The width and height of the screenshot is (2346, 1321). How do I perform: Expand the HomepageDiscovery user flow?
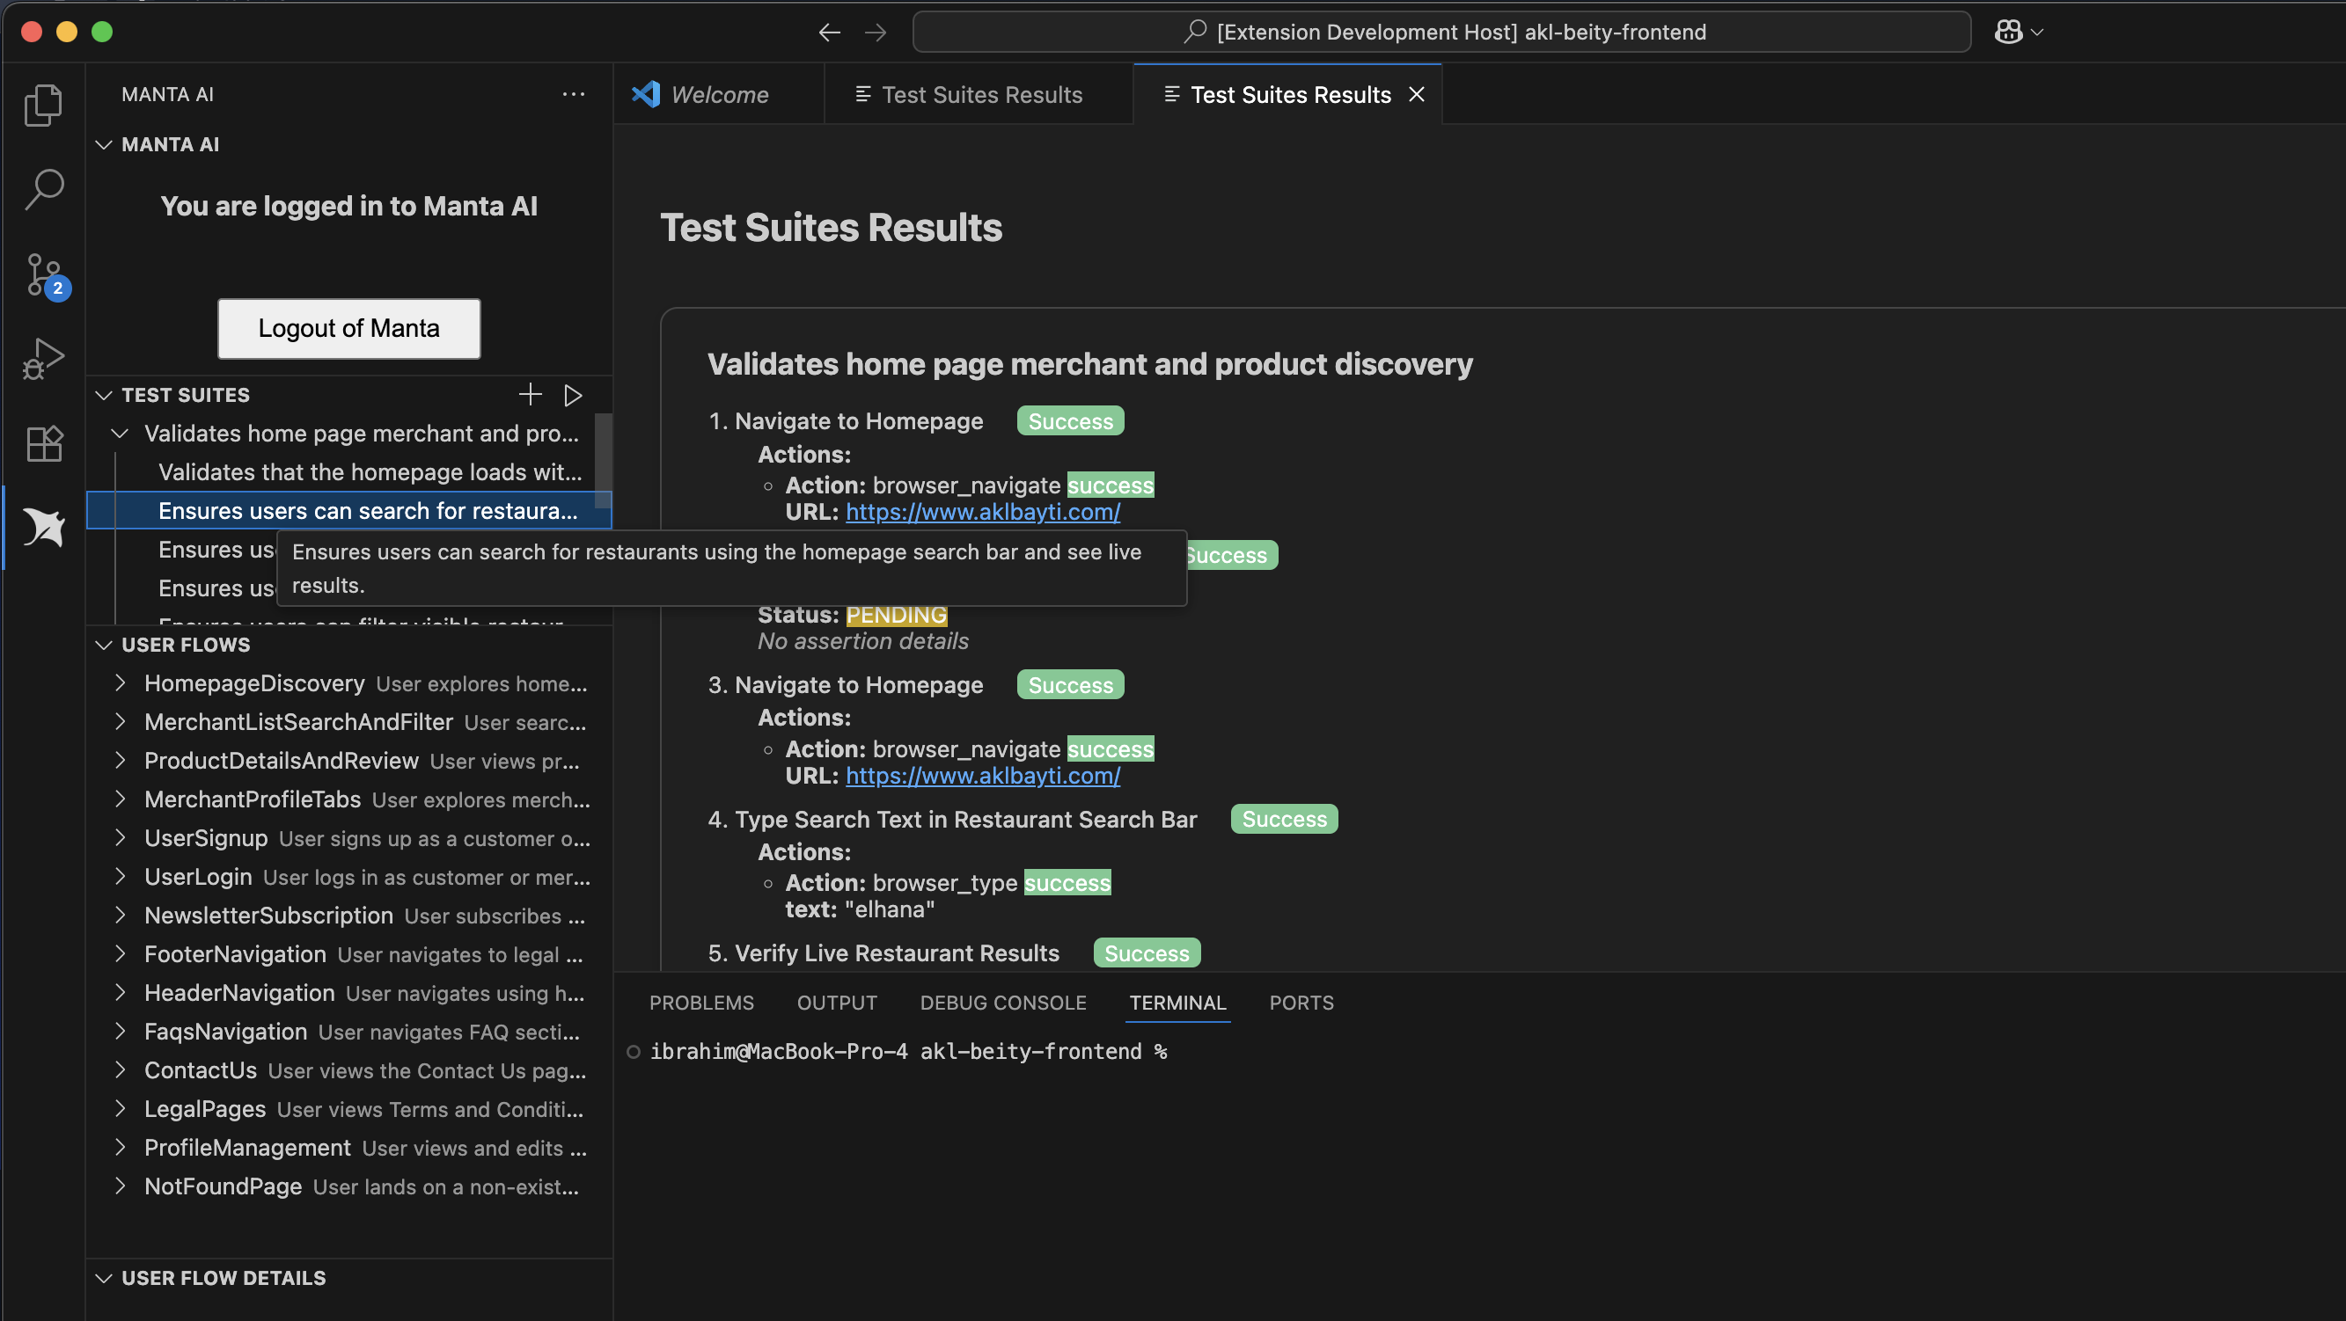[121, 682]
